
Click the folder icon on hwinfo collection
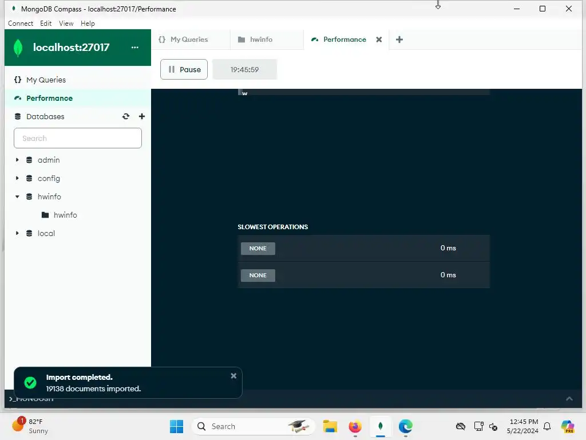point(45,215)
